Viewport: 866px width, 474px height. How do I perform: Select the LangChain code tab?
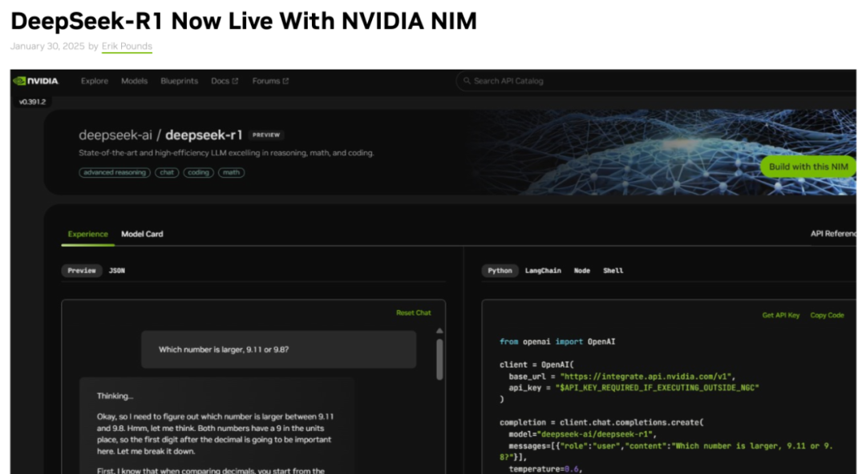543,271
